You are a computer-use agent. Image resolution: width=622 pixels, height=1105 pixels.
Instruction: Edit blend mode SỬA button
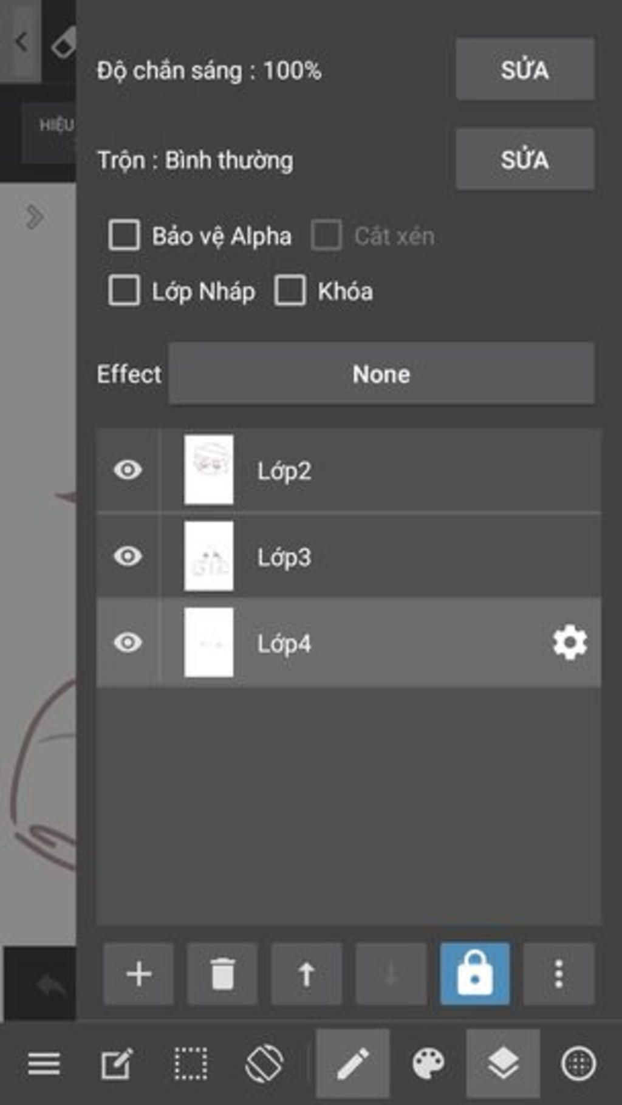click(x=525, y=159)
